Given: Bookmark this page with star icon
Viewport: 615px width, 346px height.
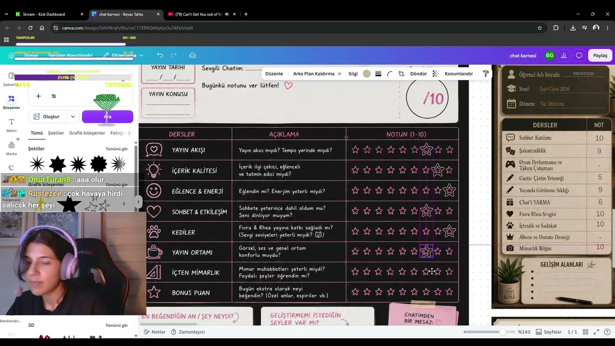Looking at the screenshot, I should click(540, 28).
